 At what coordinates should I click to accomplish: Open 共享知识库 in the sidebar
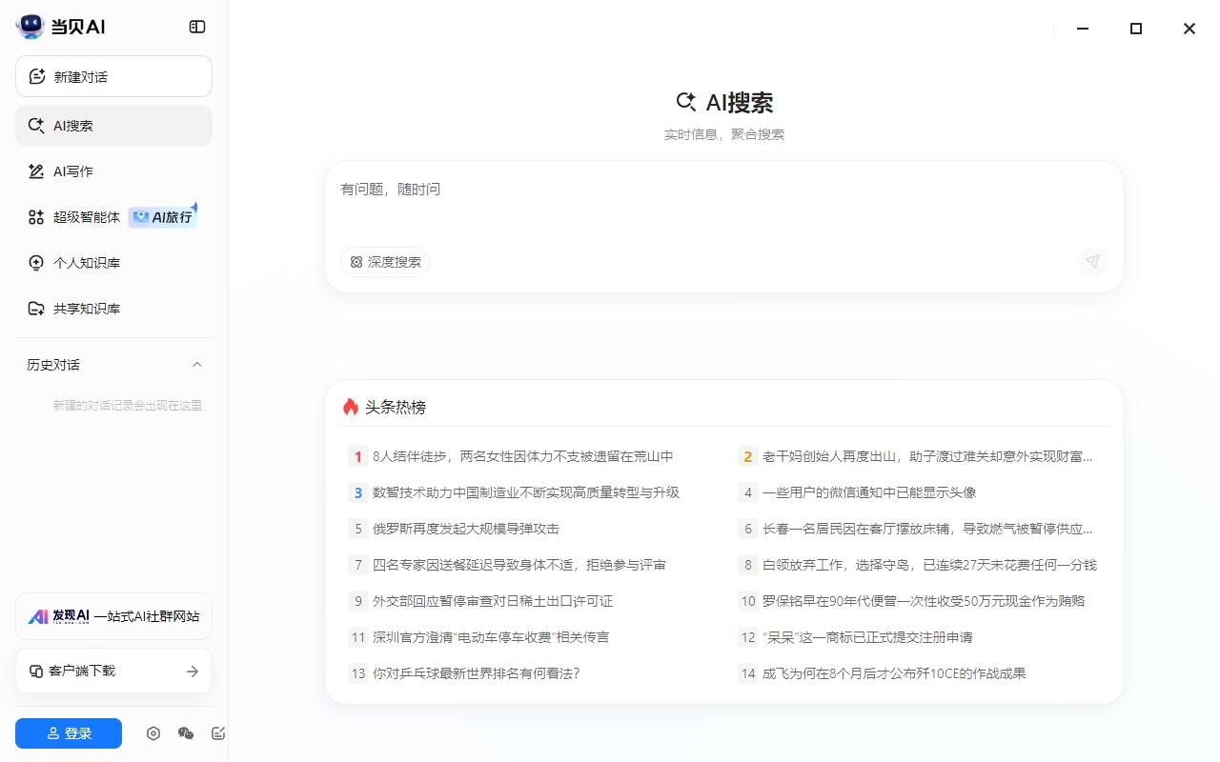(x=113, y=309)
